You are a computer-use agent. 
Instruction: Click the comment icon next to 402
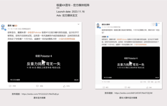126,87
